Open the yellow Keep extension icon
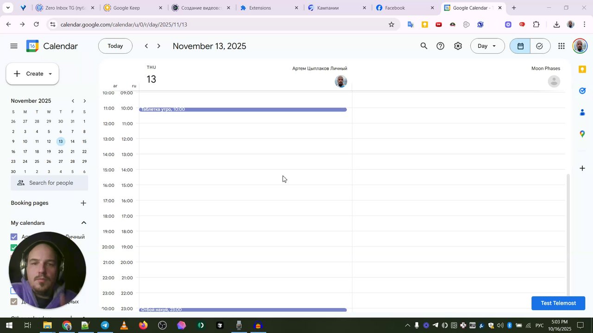Image resolution: width=593 pixels, height=333 pixels. 424,25
